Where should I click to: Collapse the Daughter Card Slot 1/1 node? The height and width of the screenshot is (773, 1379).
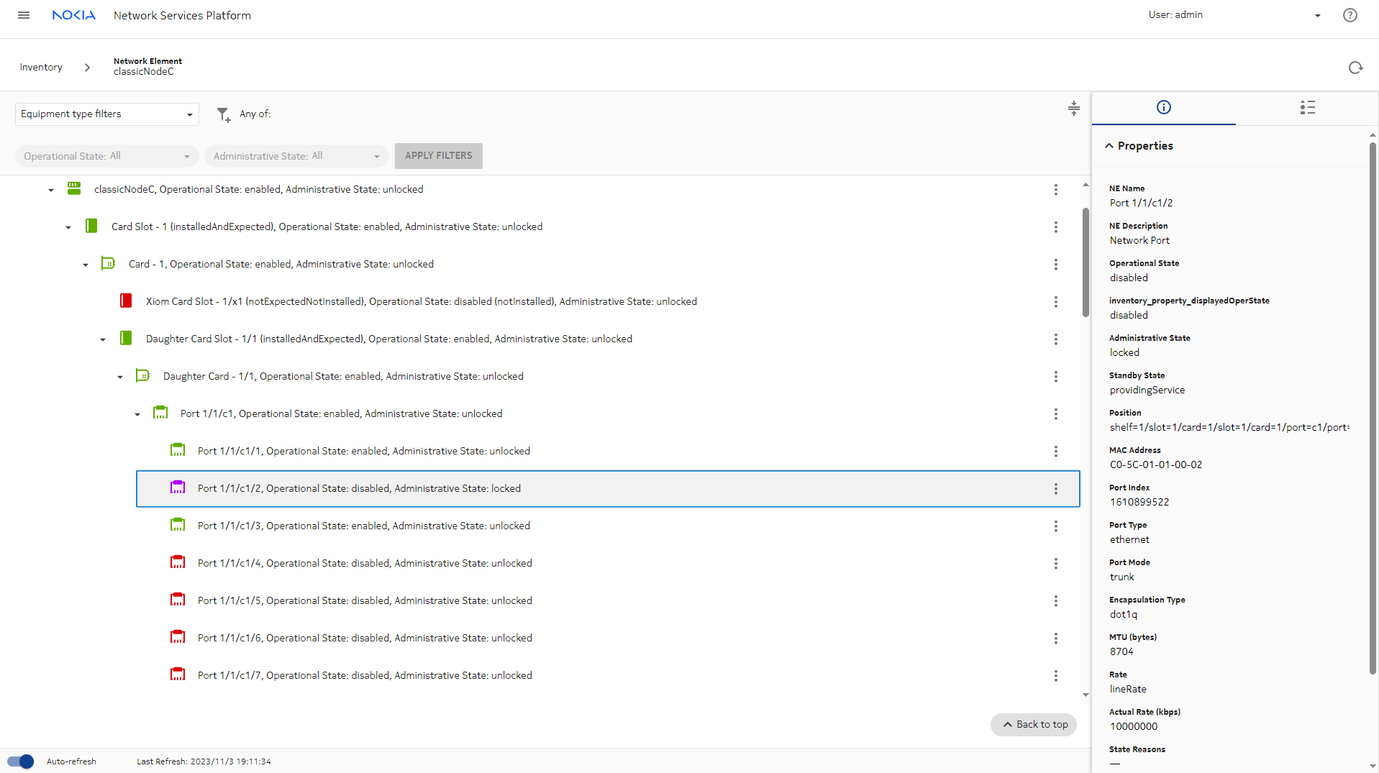pos(103,339)
